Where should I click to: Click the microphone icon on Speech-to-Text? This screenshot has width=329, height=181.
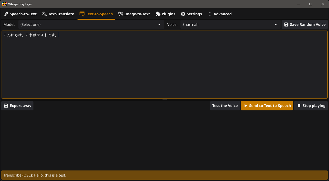point(6,14)
